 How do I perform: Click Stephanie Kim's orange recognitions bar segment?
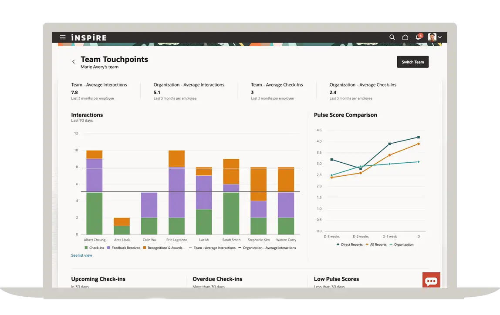258,184
